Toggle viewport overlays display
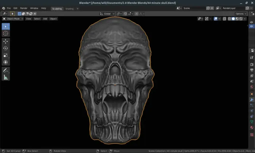This screenshot has width=255, height=153. [216, 19]
